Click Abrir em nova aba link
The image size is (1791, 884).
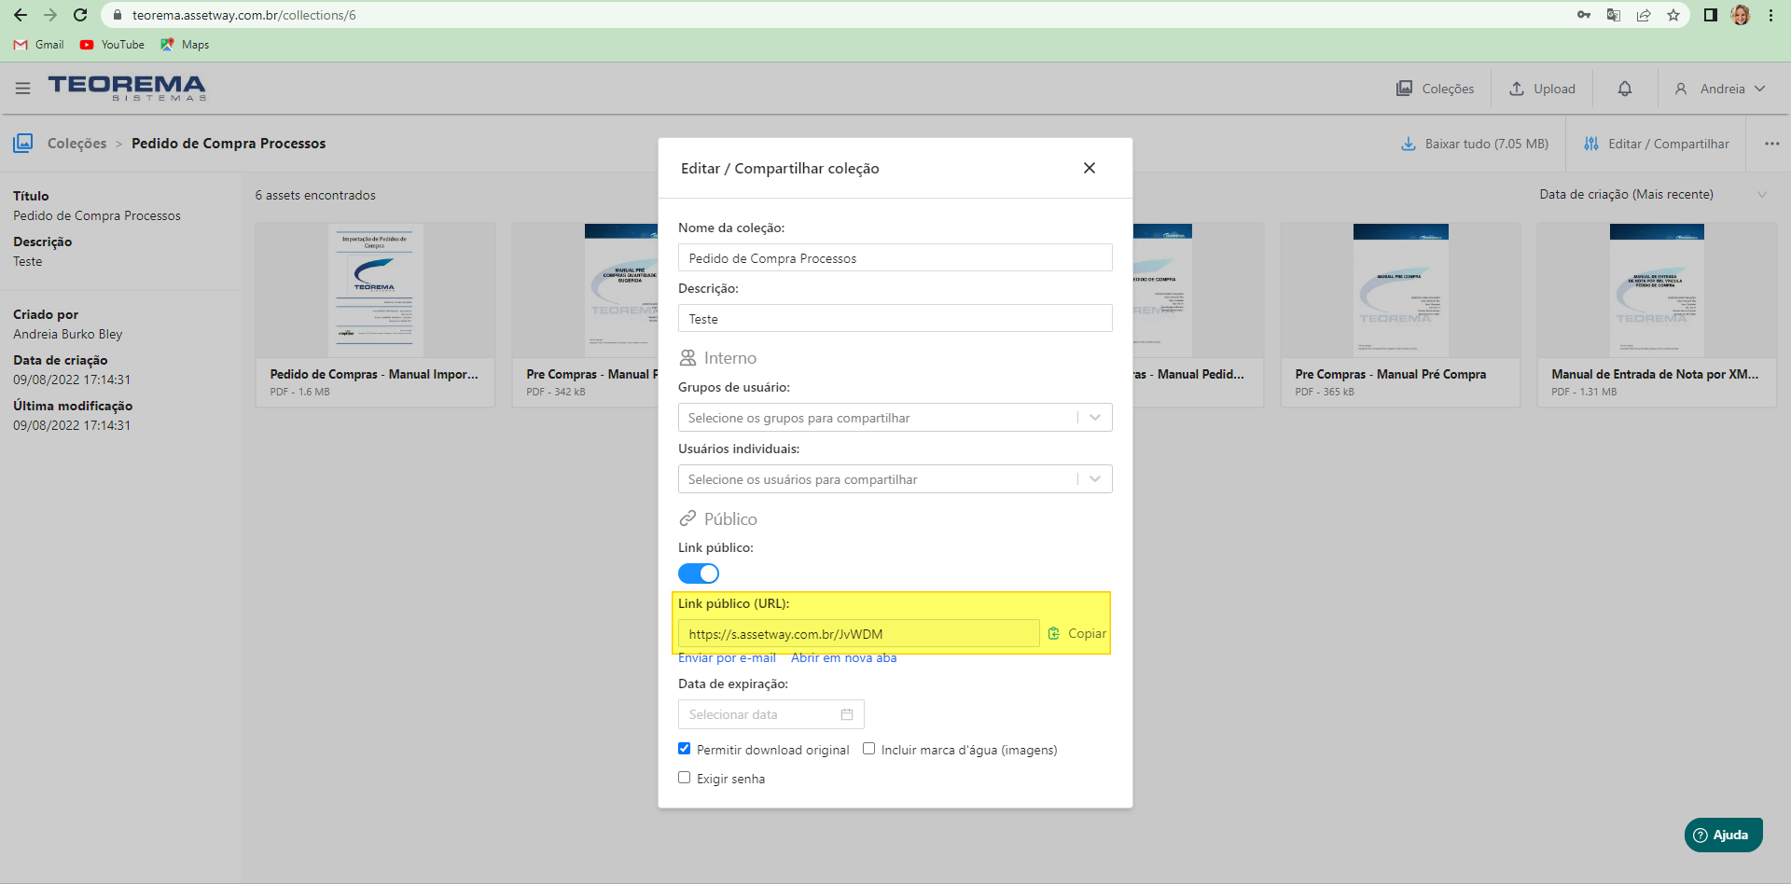[843, 657]
